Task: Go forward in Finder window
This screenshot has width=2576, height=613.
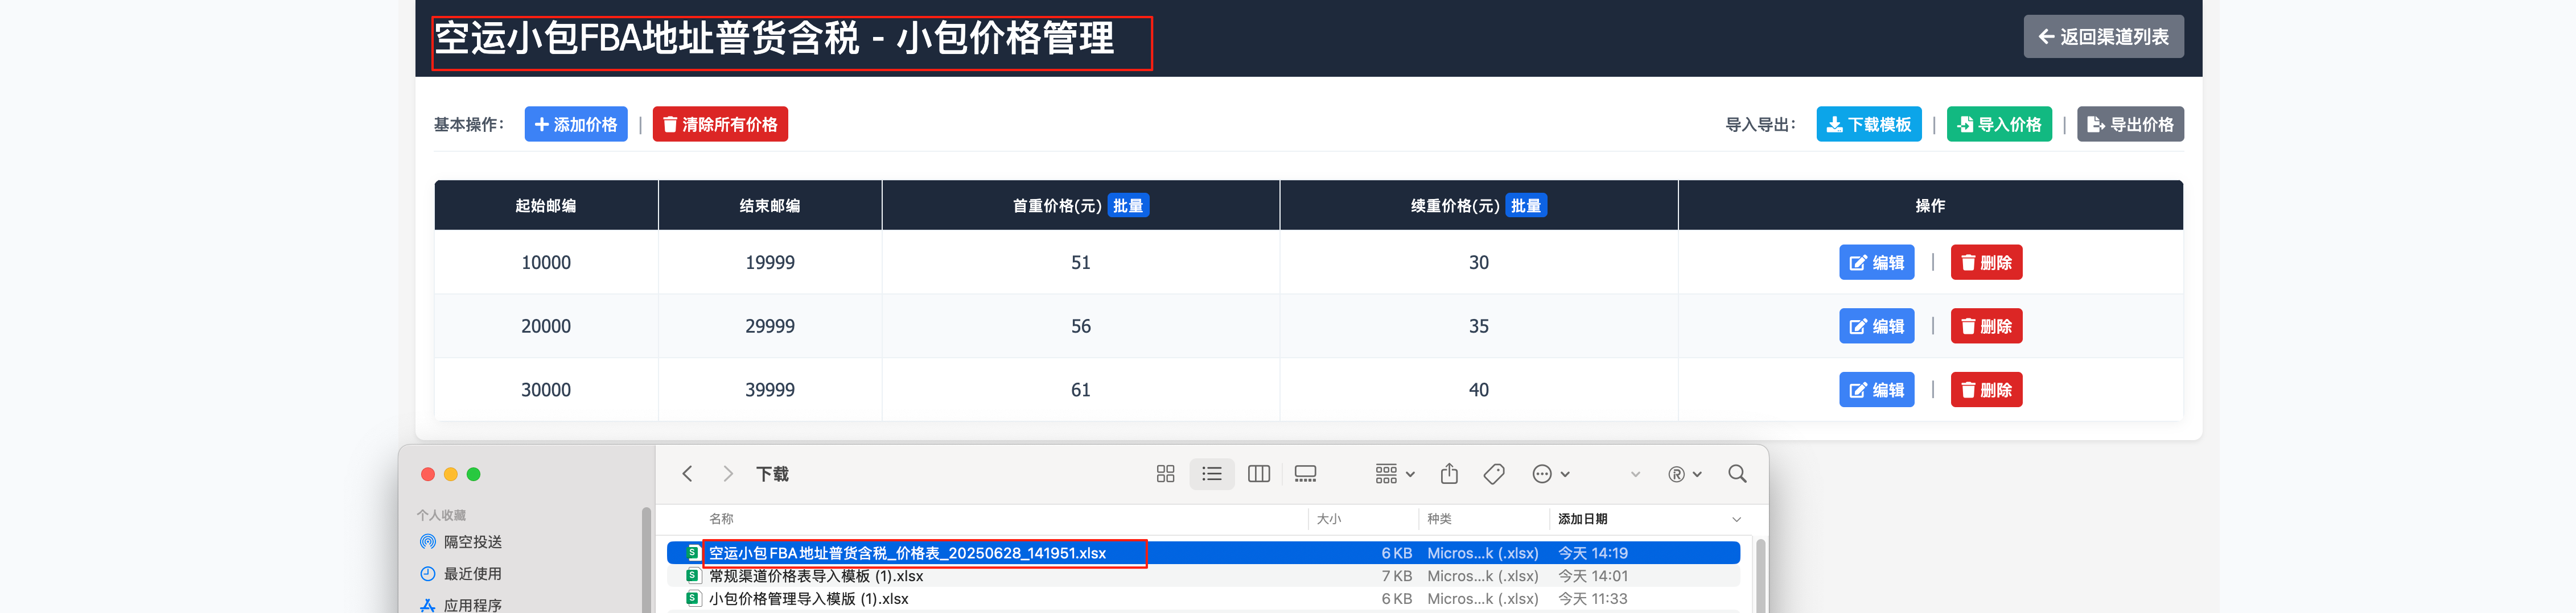Action: tap(728, 474)
